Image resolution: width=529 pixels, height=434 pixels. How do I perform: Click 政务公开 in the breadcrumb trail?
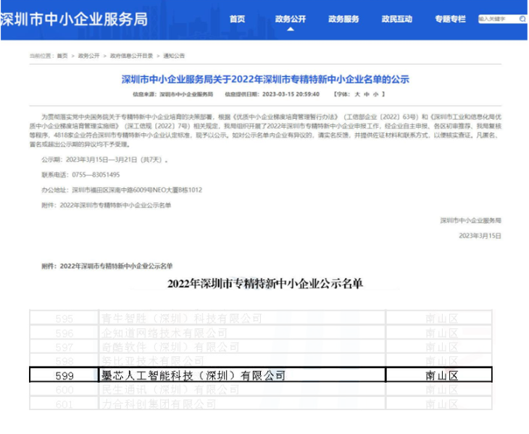pos(88,56)
